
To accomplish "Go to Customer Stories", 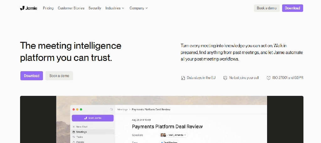I will (x=71, y=8).
